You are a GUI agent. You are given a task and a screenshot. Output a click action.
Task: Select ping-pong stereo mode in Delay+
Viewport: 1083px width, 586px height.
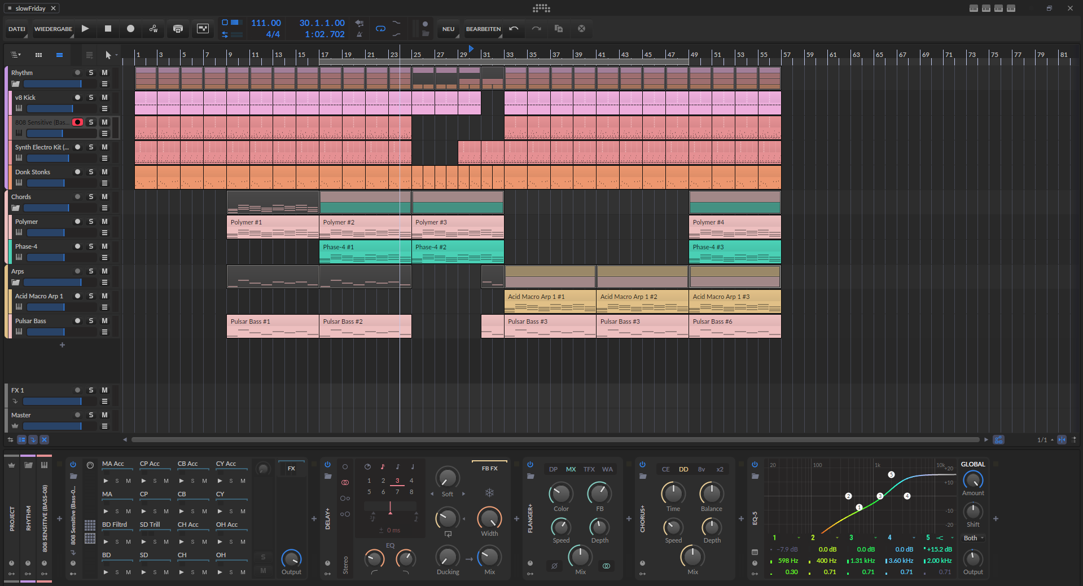[345, 499]
